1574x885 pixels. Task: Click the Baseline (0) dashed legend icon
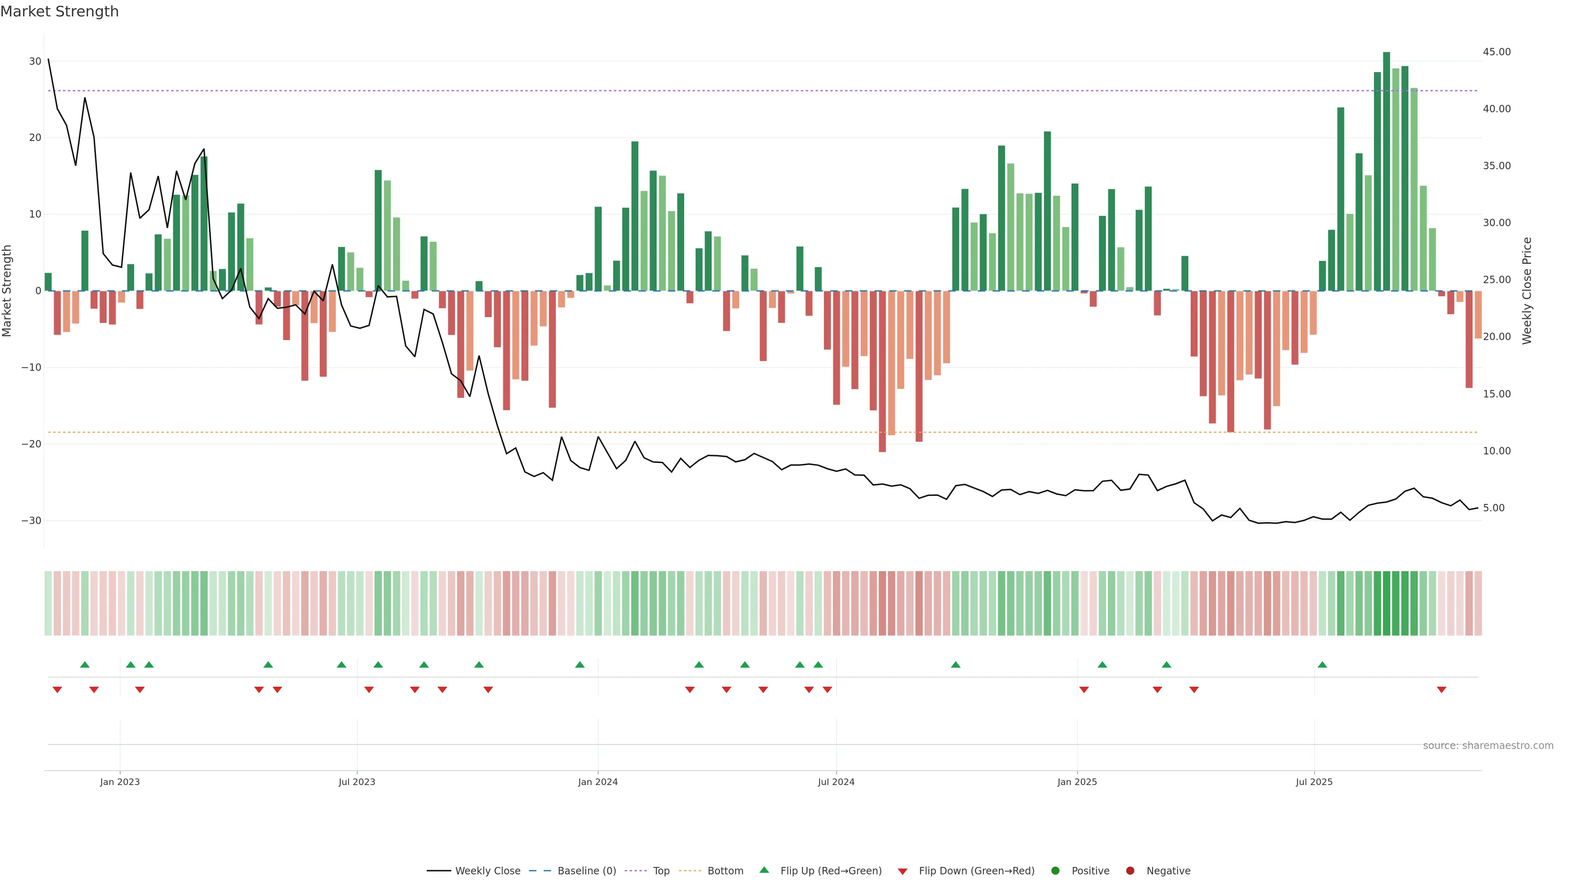coord(540,871)
